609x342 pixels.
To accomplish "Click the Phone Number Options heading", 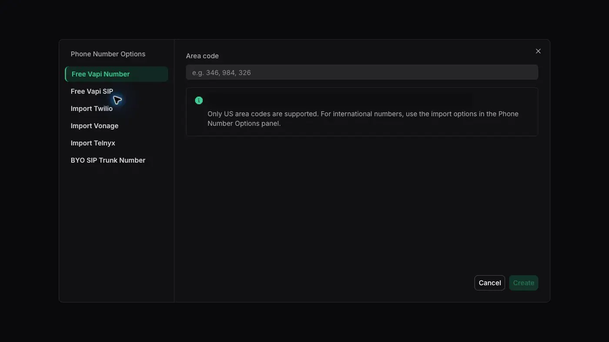I will tap(108, 54).
